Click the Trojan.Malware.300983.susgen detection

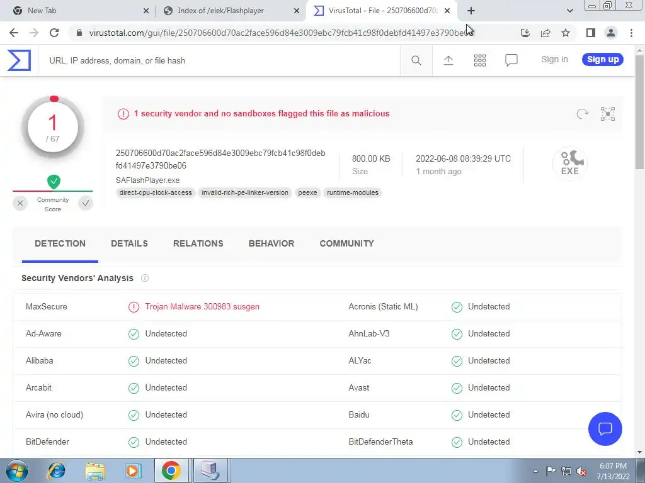point(202,307)
